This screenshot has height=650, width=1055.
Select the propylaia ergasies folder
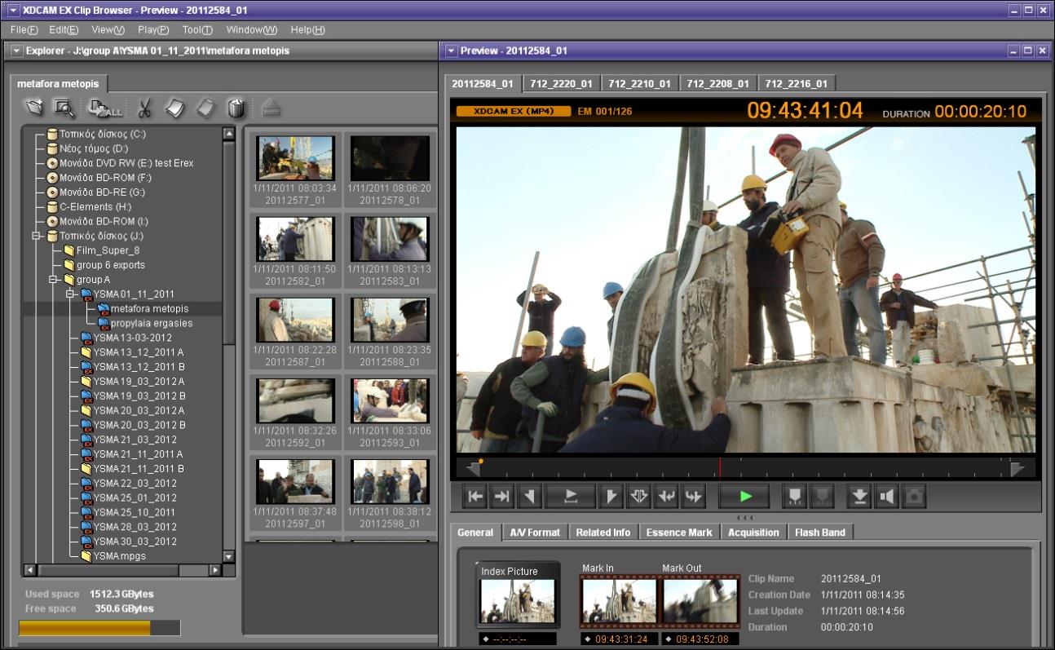coord(145,323)
